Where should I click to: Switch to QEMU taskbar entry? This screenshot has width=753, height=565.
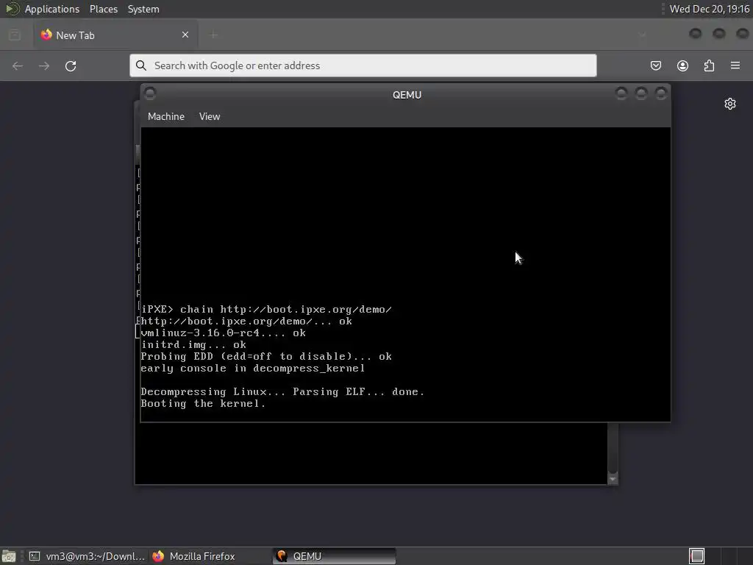click(335, 556)
